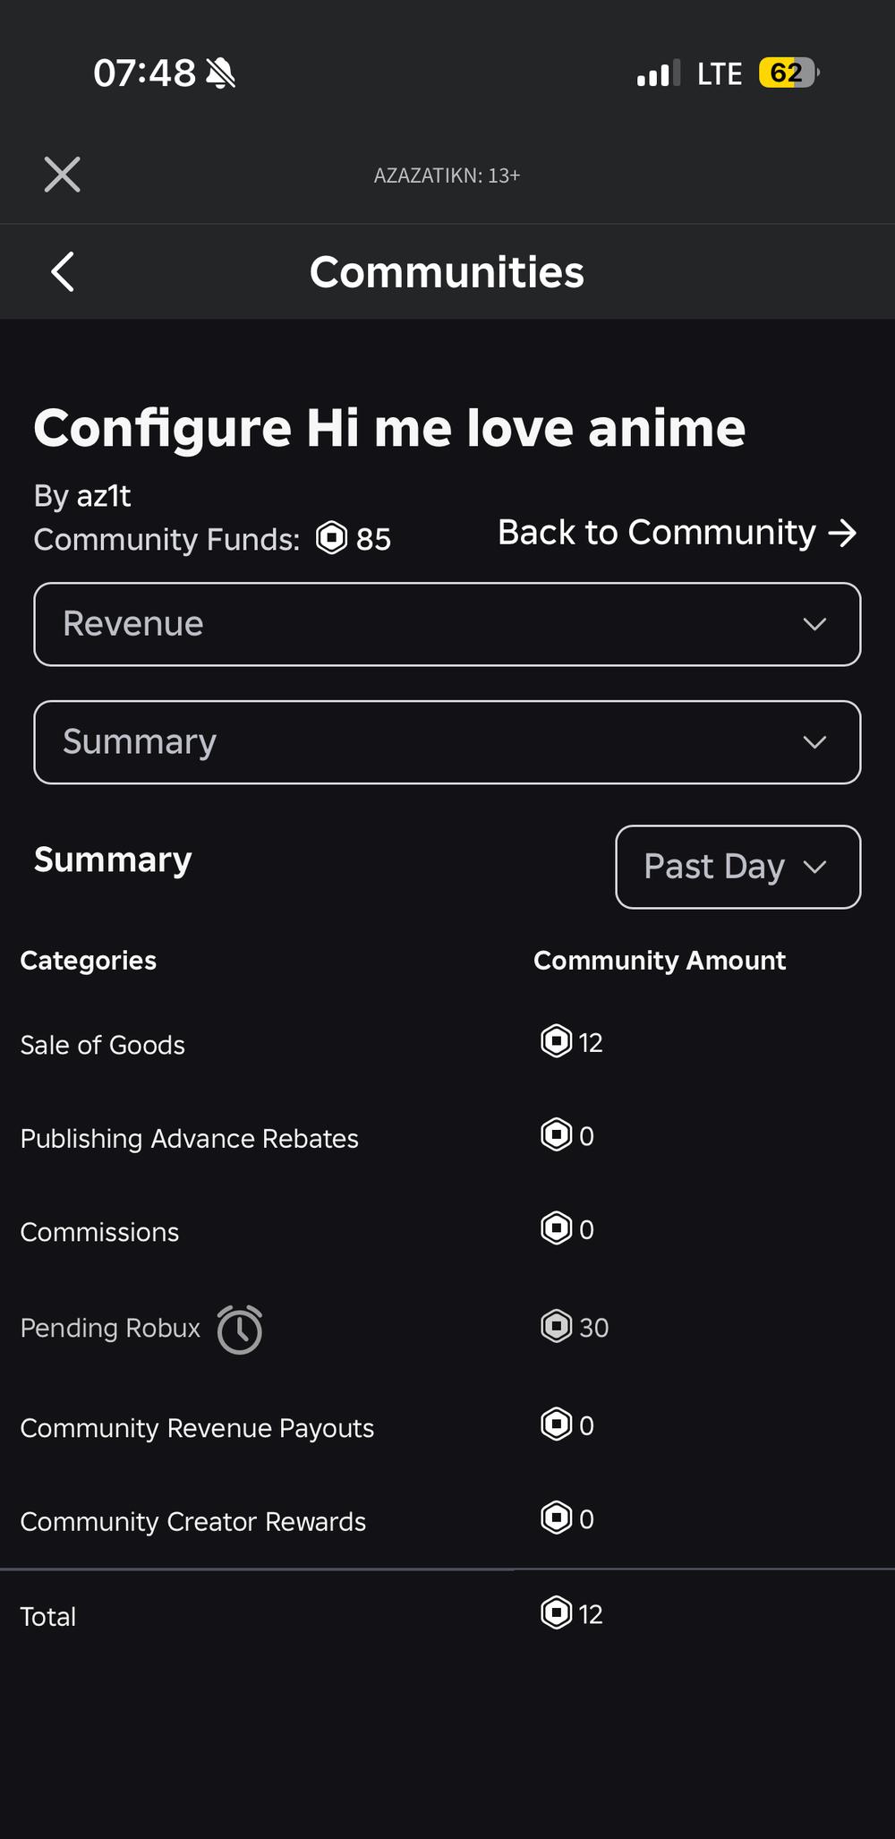The image size is (895, 1839).
Task: Tap the pending clock icon beside Pending Robux
Action: [240, 1330]
